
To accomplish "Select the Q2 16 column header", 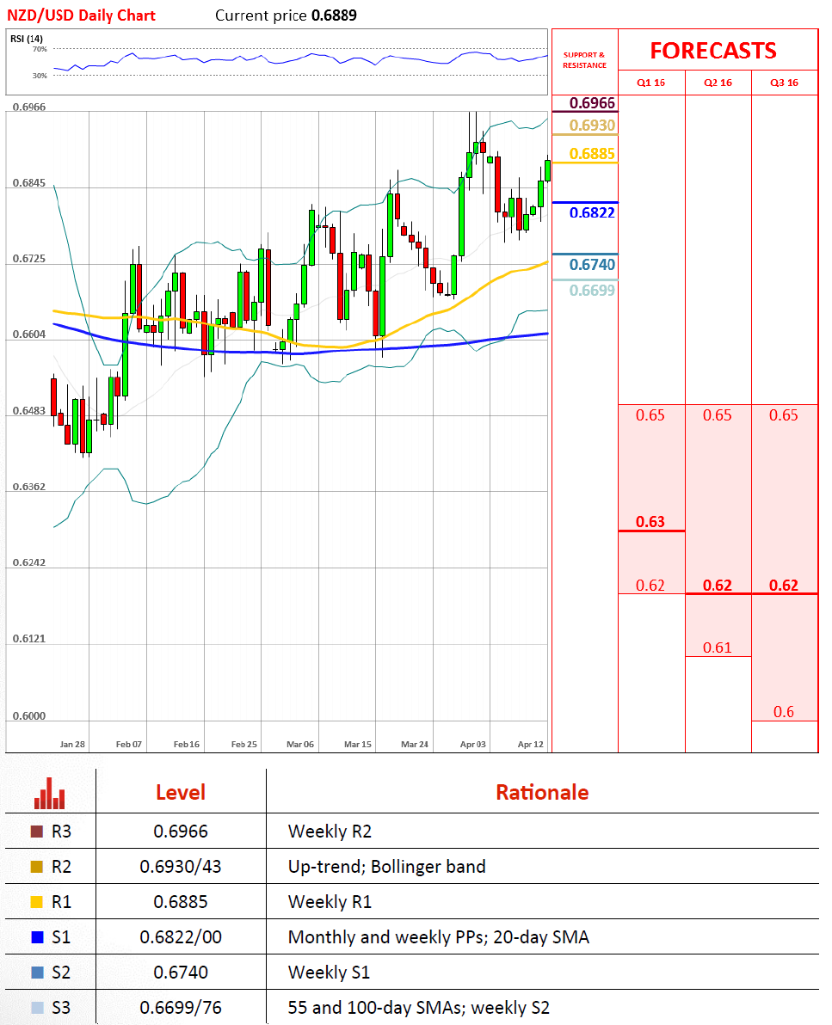I will [718, 83].
